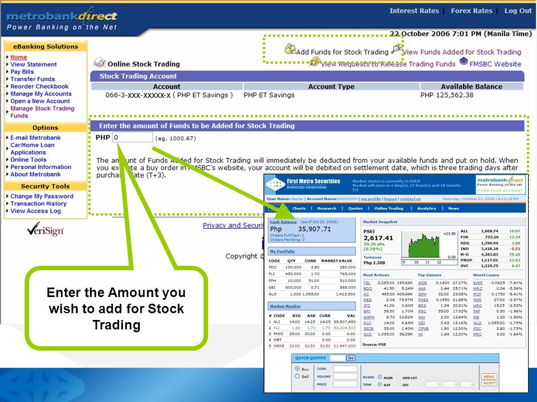The width and height of the screenshot is (537, 402).
Task: Open Change My Password link
Action: coord(42,196)
